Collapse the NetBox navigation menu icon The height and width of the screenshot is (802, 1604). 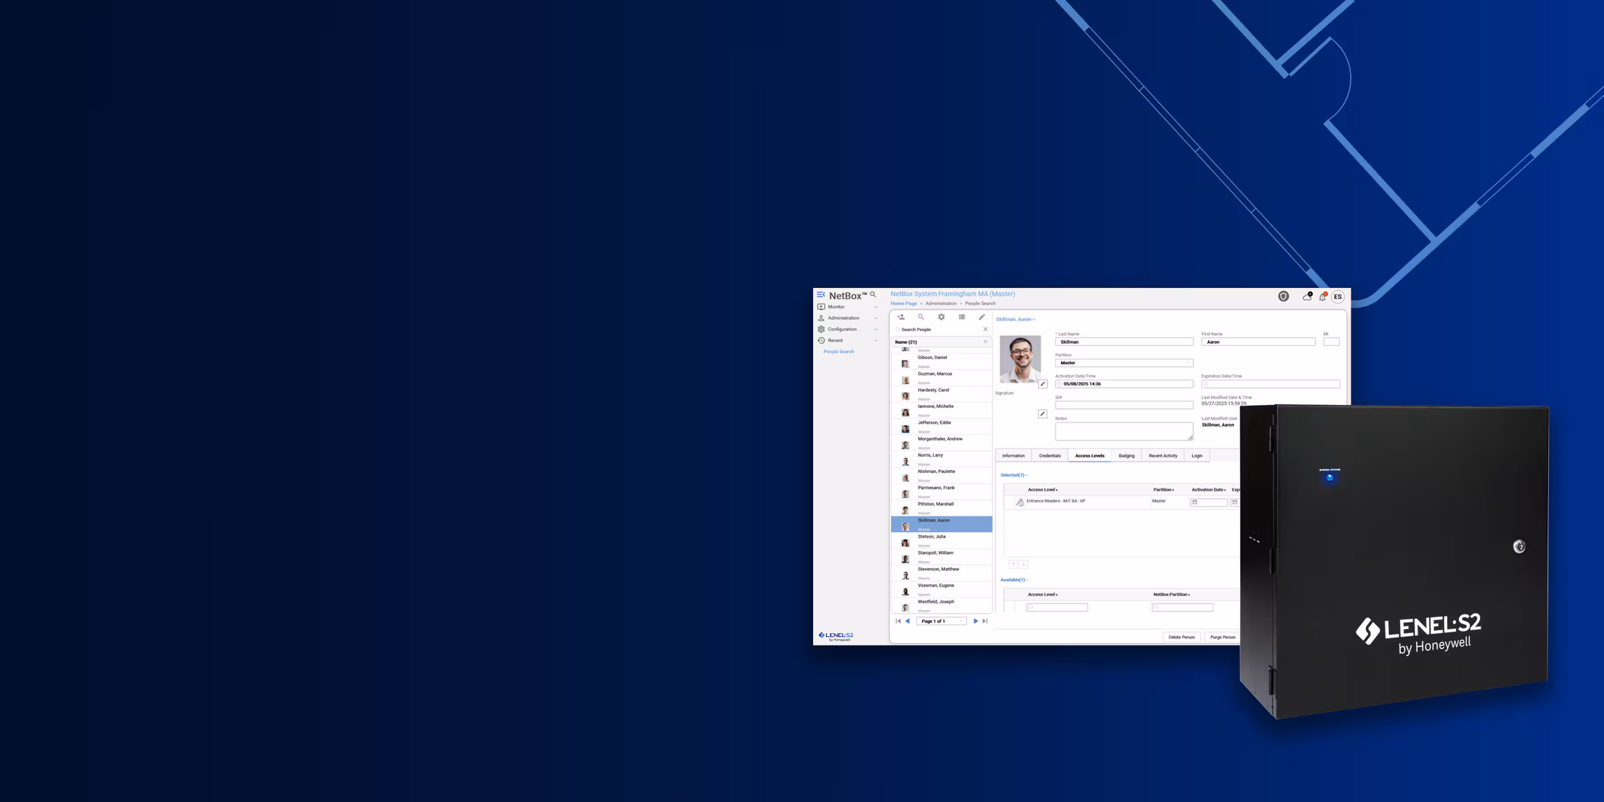(x=821, y=295)
